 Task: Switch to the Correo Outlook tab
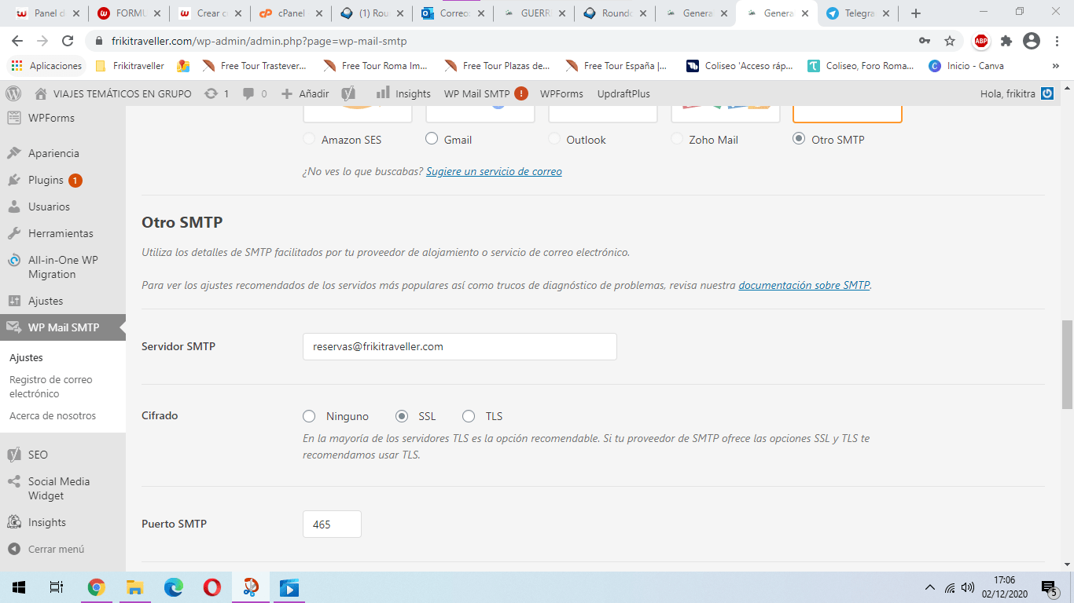(x=454, y=13)
